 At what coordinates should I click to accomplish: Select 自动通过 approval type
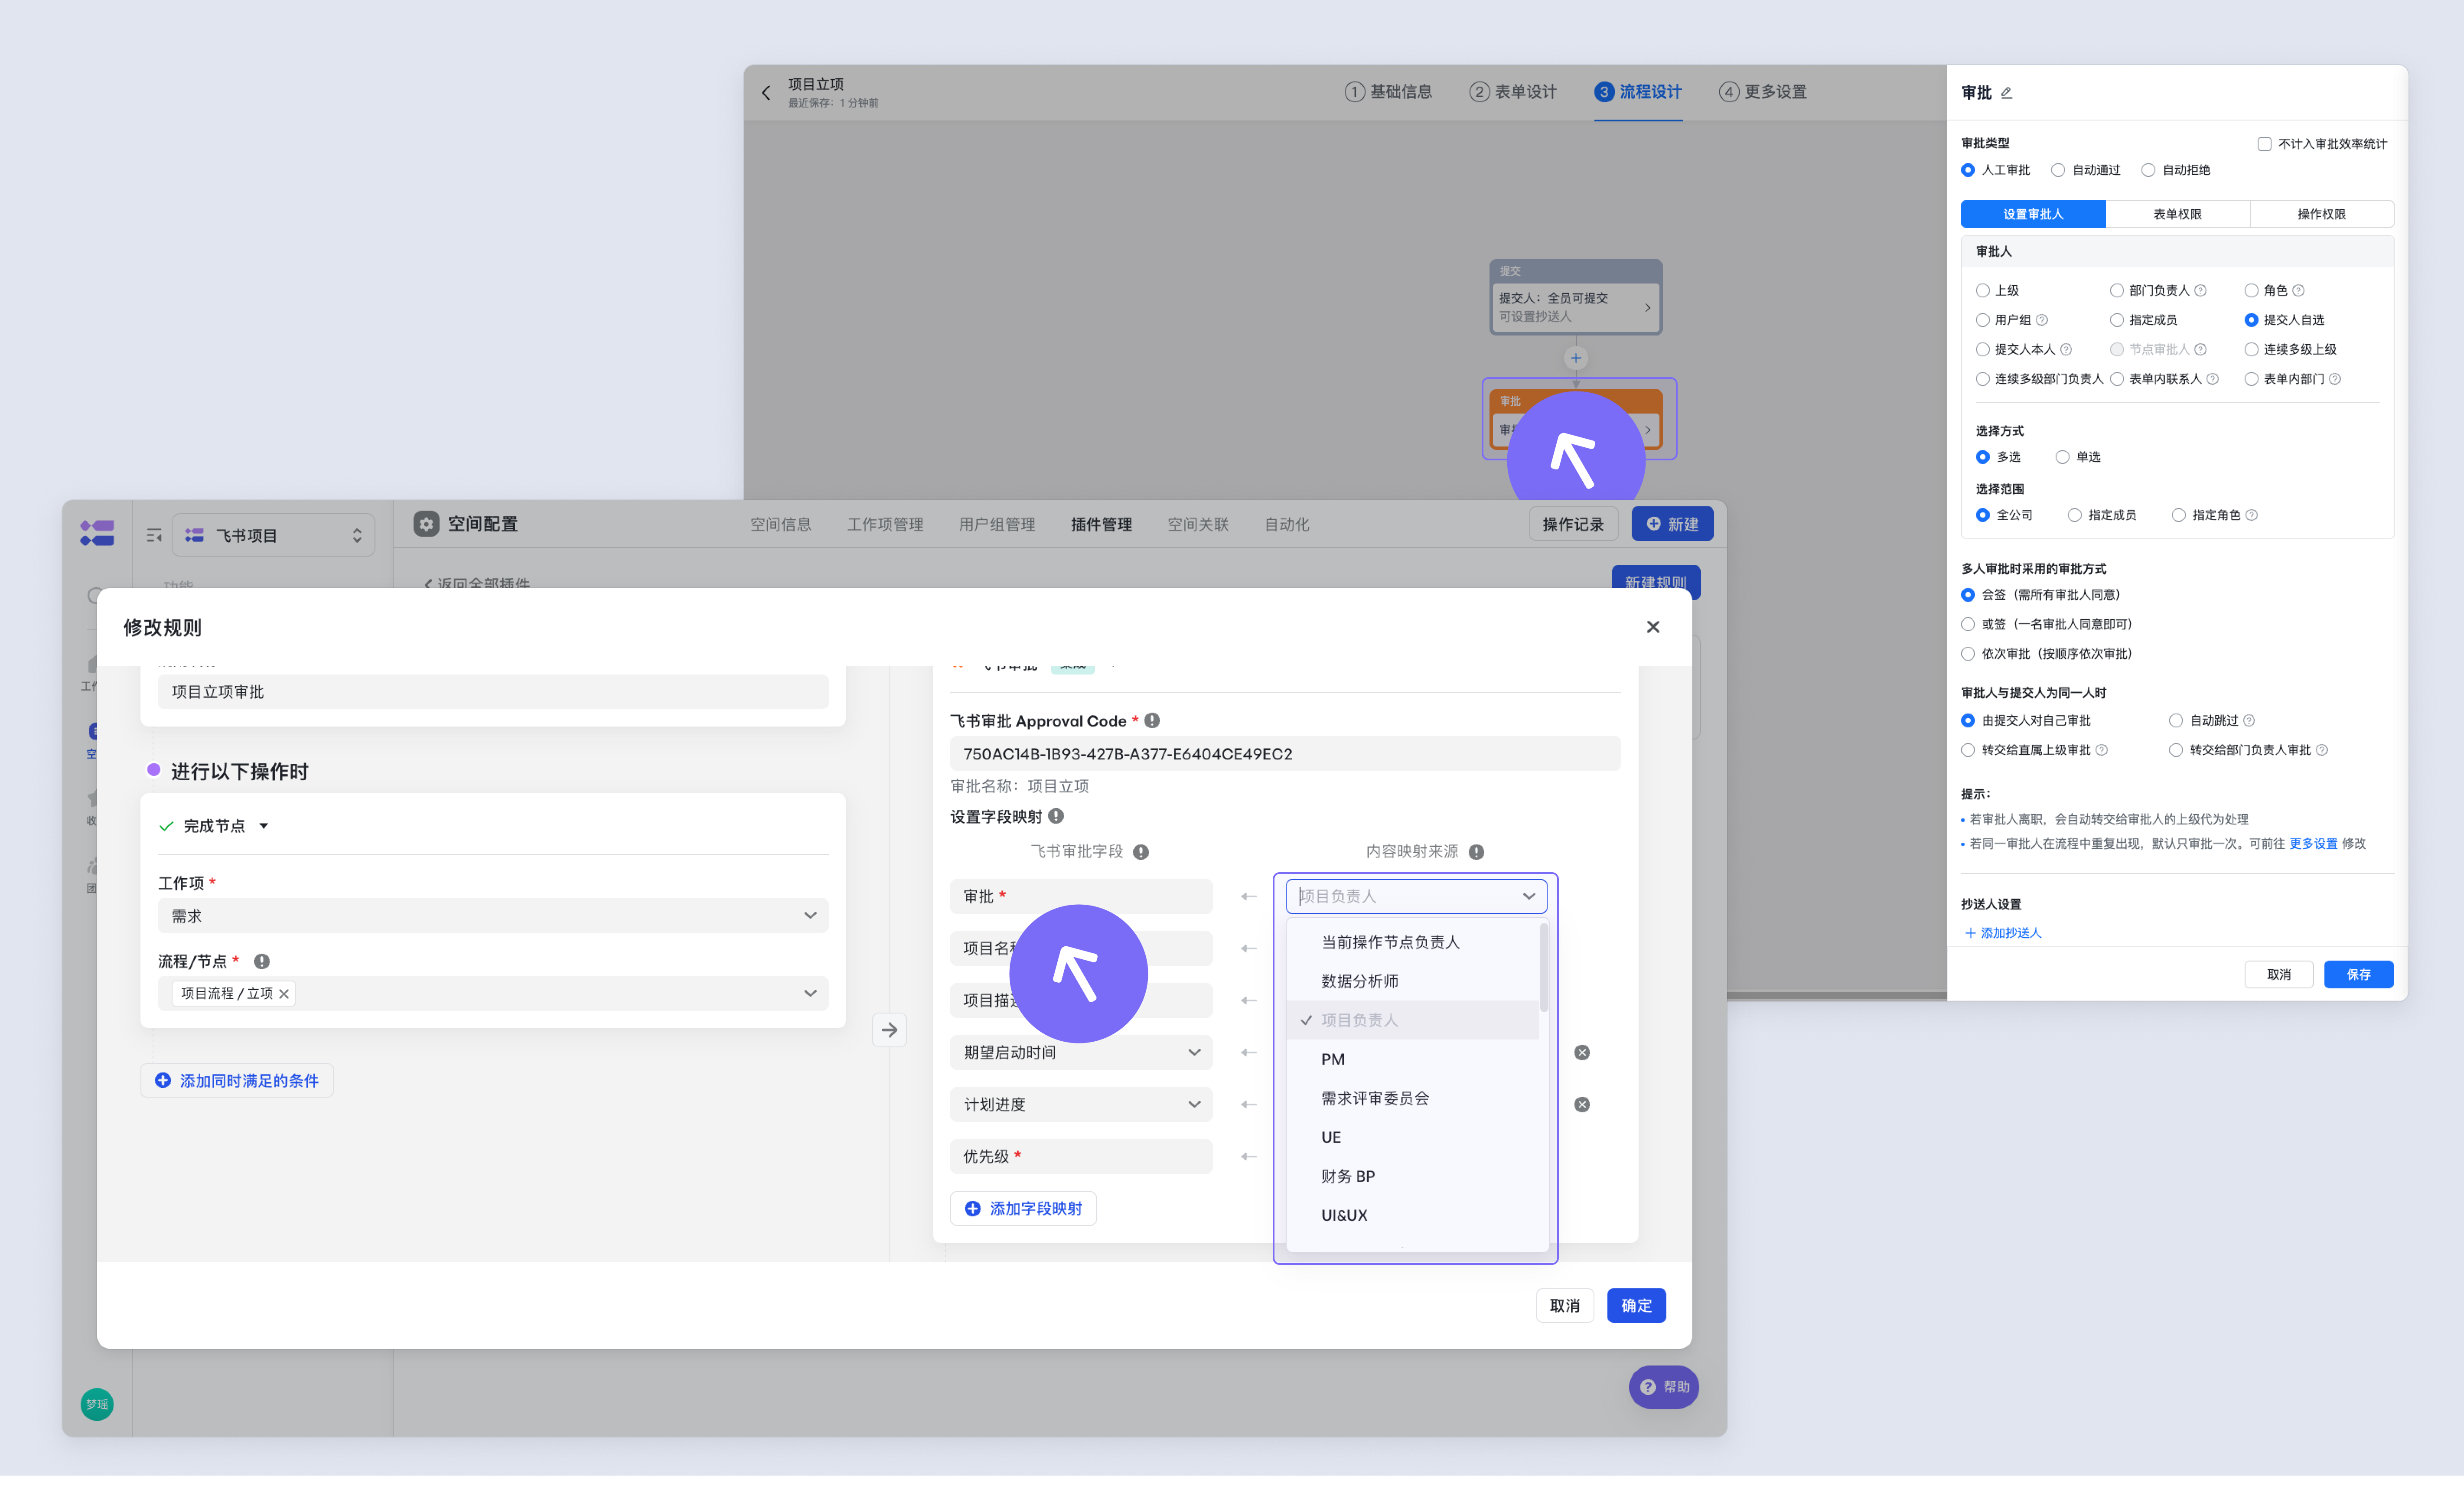[x=2058, y=170]
